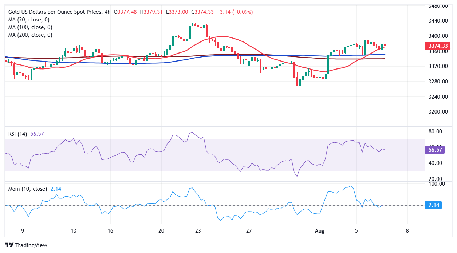Click the 20.00 level on RSI scale
457x253 pixels.
[436, 179]
